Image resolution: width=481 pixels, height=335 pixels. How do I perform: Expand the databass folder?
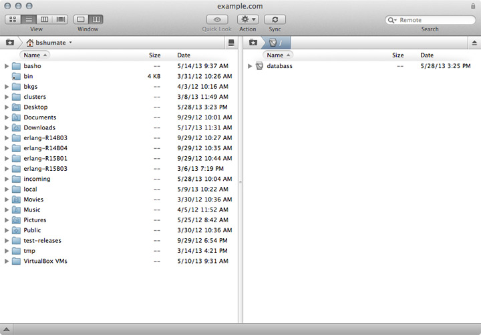[x=250, y=66]
